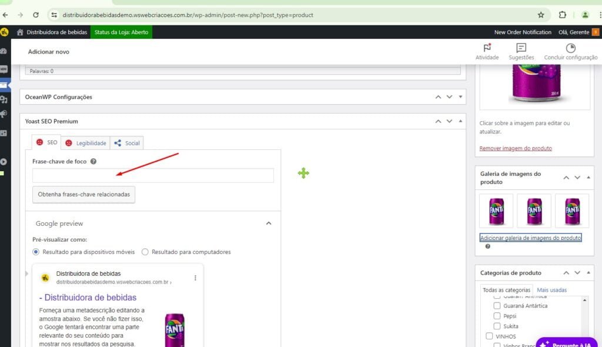Check the Guaraná Antártica category checkbox
Image resolution: width=602 pixels, height=347 pixels.
click(x=497, y=306)
